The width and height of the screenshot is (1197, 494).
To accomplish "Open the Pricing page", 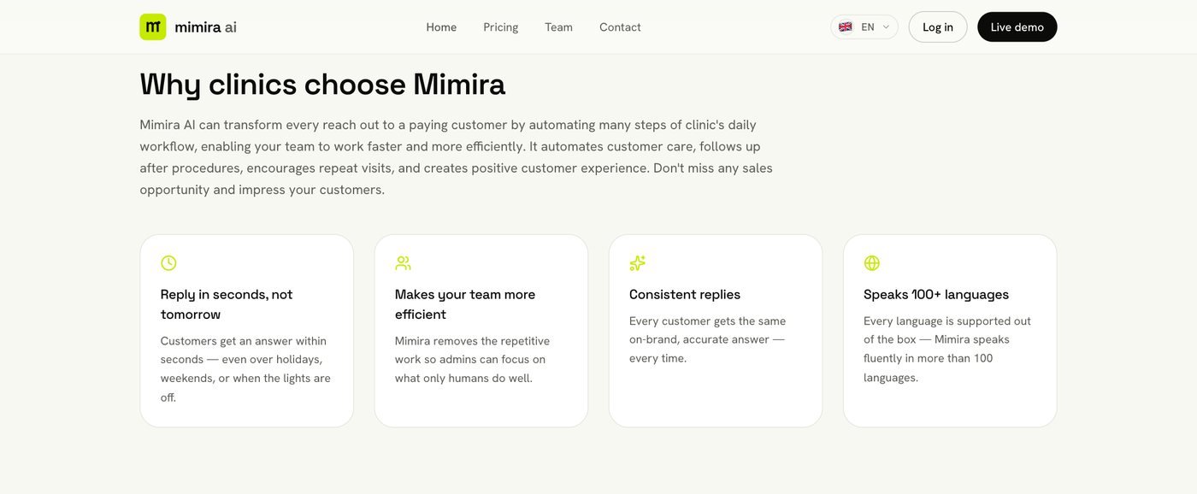I will [500, 27].
